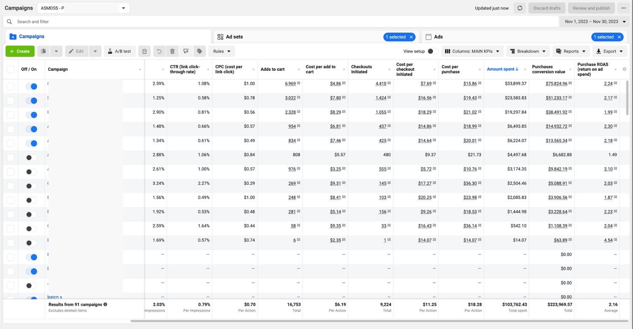
Task: Open the Export dropdown
Action: (x=610, y=51)
